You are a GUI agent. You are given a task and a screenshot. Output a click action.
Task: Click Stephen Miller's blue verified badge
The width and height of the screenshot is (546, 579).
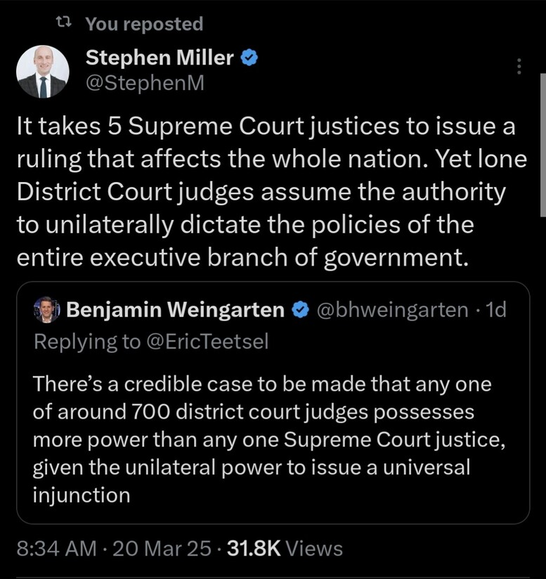249,59
